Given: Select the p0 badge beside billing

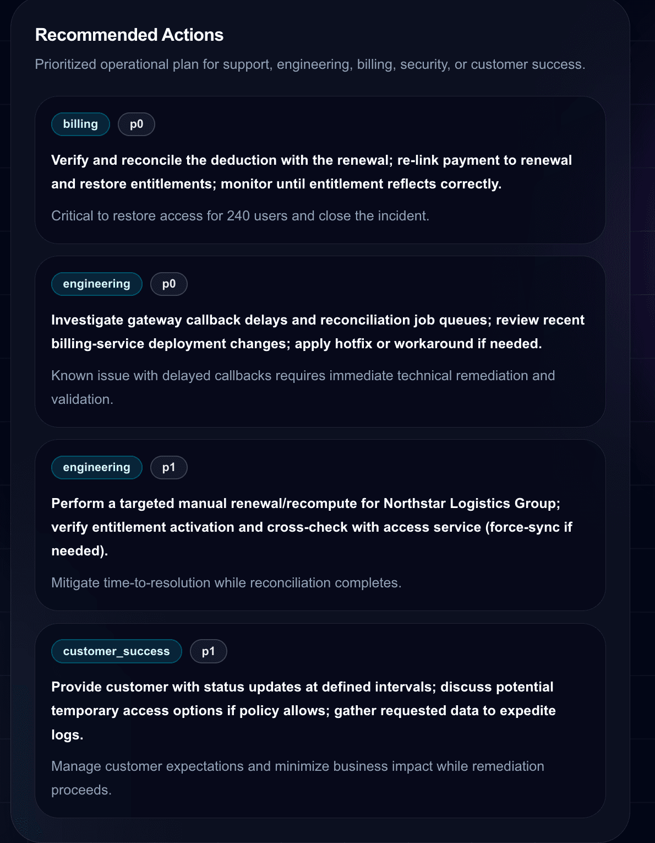Looking at the screenshot, I should coord(137,124).
